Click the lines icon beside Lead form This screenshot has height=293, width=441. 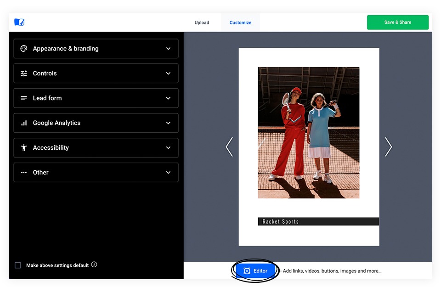point(24,98)
